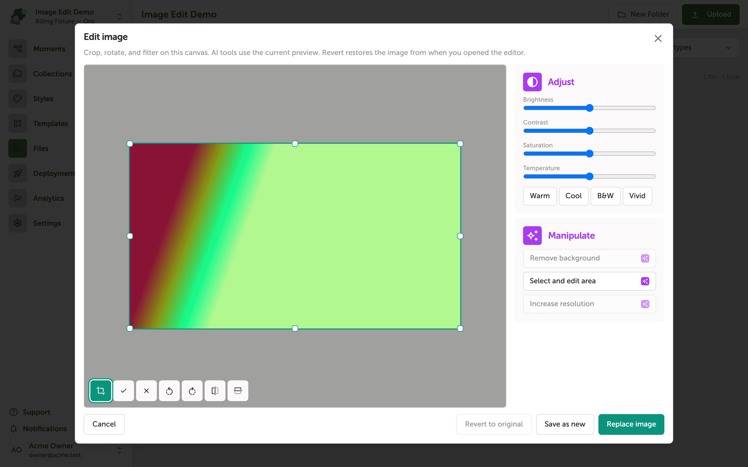Select the Collections menu item
This screenshot has height=467, width=748.
tap(52, 74)
